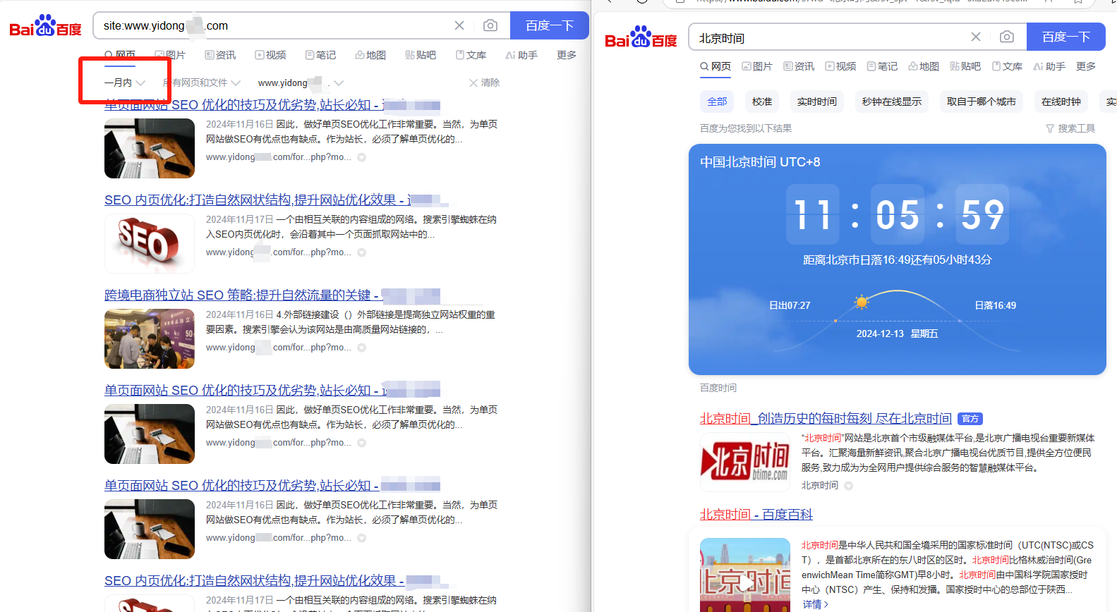This screenshot has height=612, width=1117.
Task: Switch to 视频 tab in right window
Action: pos(840,66)
